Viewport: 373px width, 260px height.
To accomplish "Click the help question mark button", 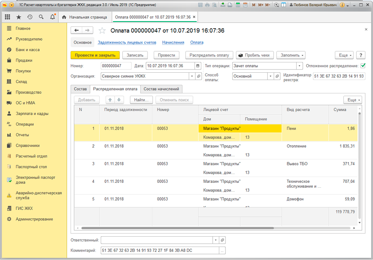I will click(x=360, y=55).
